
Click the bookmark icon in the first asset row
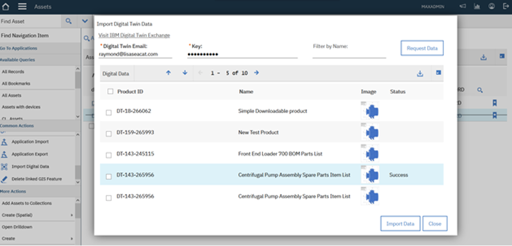coord(495,103)
